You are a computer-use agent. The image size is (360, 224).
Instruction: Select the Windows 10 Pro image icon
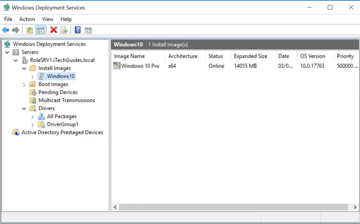(117, 66)
